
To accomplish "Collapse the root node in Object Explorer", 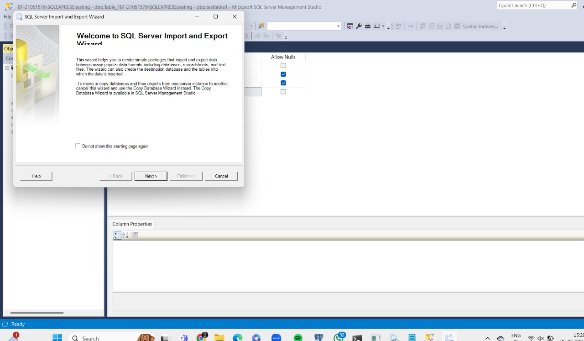I will click(7, 68).
